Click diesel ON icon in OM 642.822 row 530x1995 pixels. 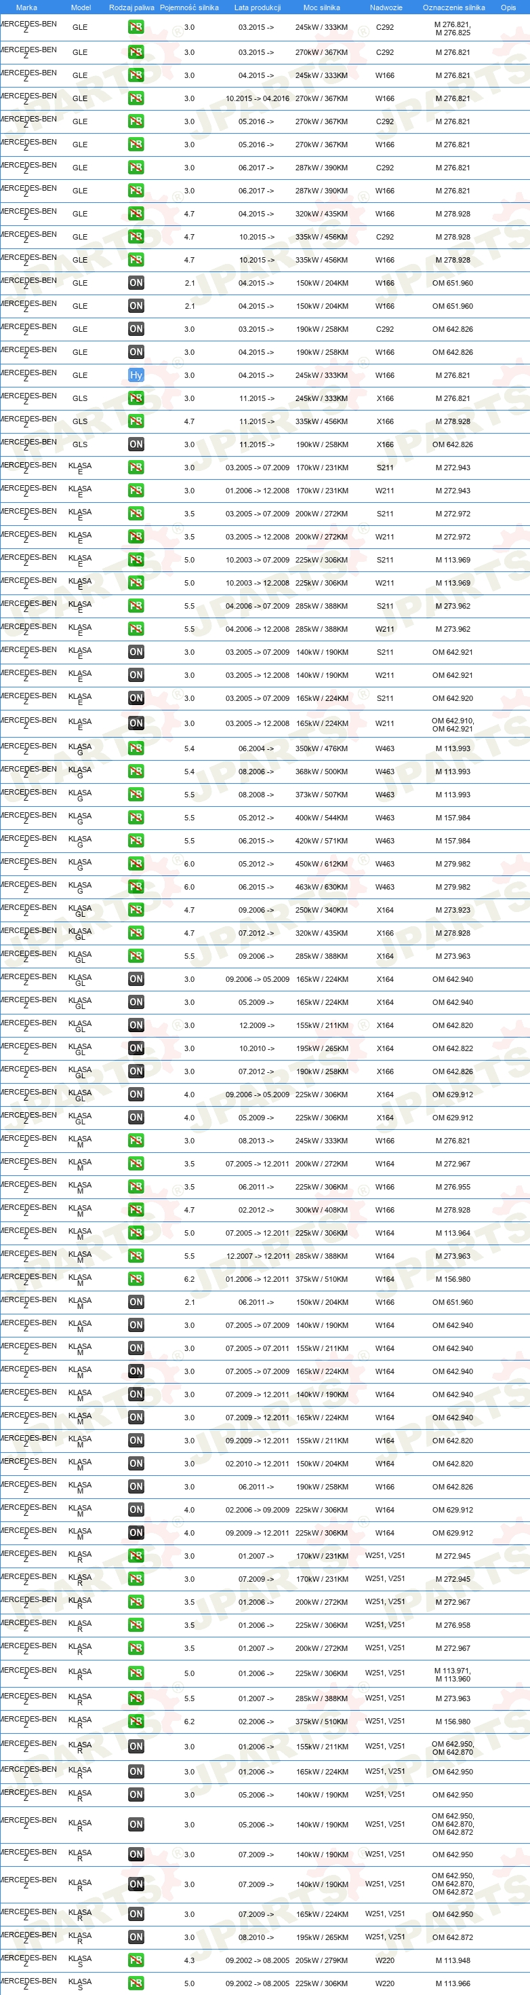point(136,1048)
